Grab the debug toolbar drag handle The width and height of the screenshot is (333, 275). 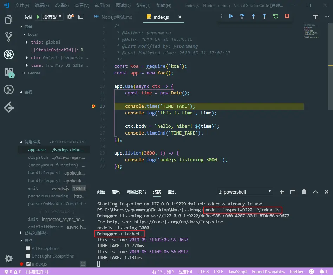point(222,16)
